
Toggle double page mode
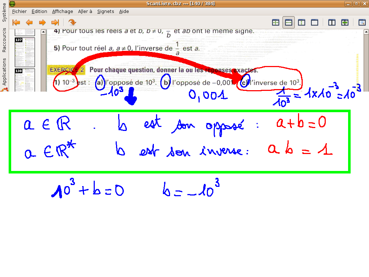point(332,22)
